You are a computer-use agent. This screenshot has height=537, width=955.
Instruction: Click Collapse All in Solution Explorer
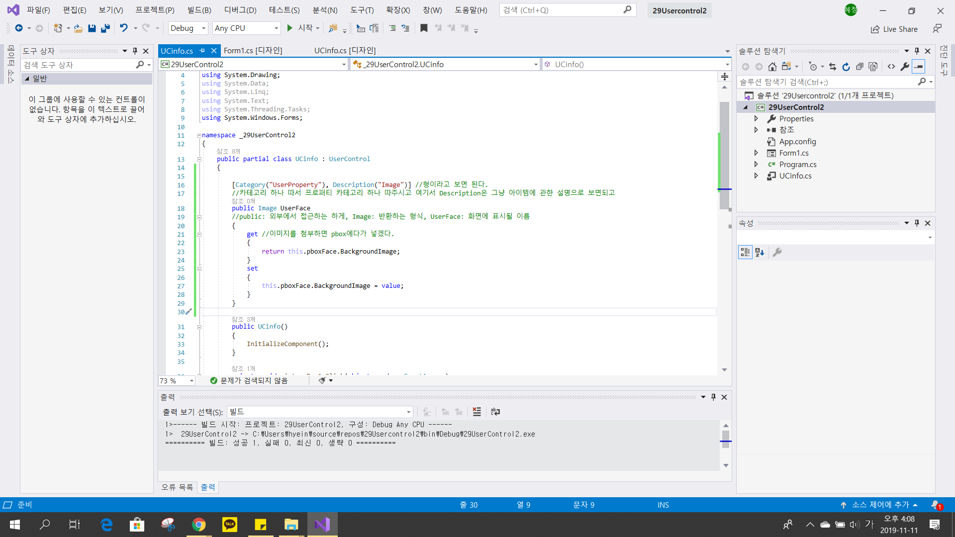click(859, 67)
